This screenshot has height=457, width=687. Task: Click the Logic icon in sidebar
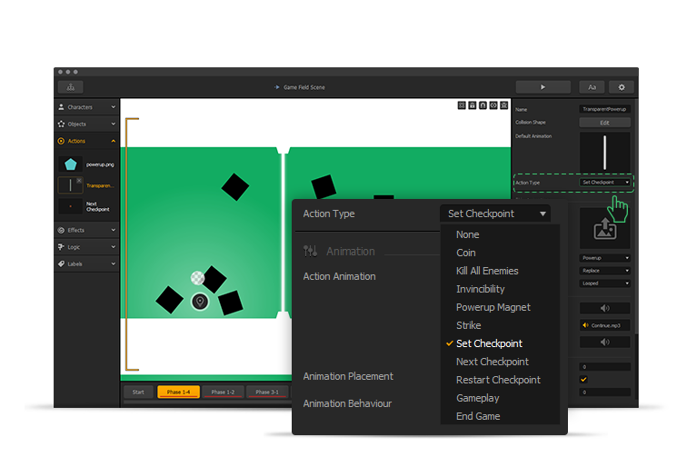[x=62, y=247]
